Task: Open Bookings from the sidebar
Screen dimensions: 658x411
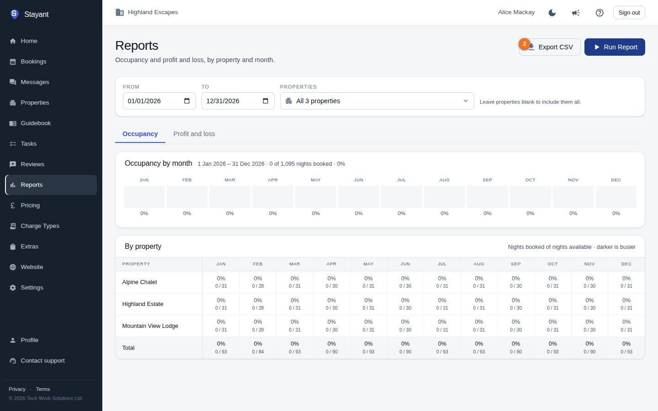Action: (x=51, y=62)
